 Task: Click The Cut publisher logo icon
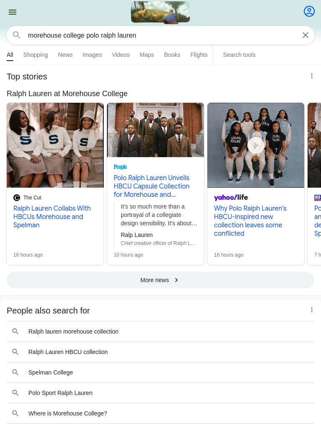pyautogui.click(x=17, y=198)
